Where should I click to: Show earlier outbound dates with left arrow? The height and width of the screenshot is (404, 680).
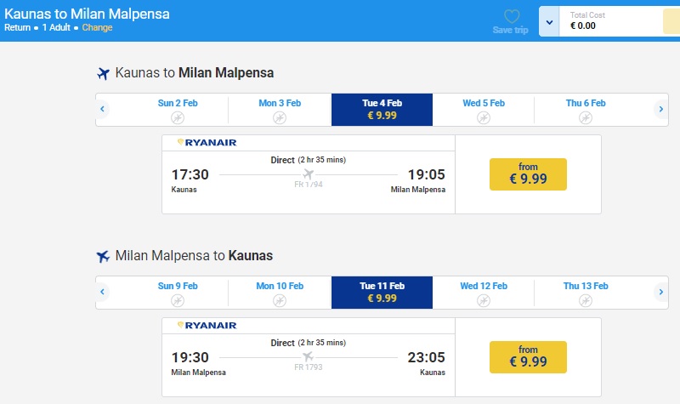click(x=103, y=109)
